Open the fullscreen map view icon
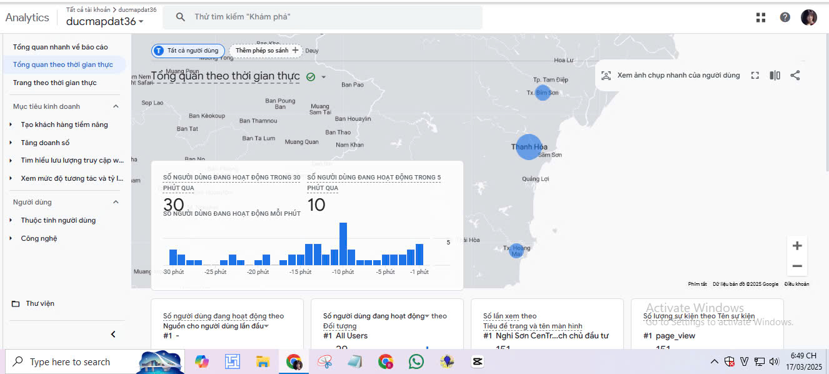The height and width of the screenshot is (374, 829). point(755,75)
